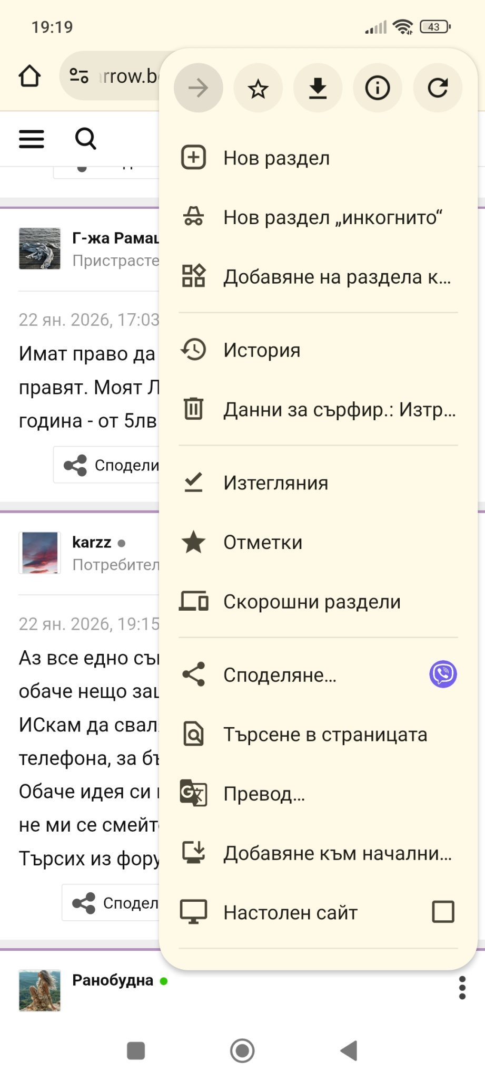The height and width of the screenshot is (1080, 485).
Task: Tap the browser home icon
Action: coord(29,76)
